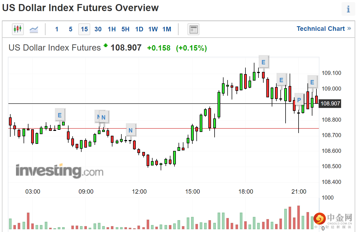
Task: Open the news panel icon in toolbar
Action: (x=193, y=29)
